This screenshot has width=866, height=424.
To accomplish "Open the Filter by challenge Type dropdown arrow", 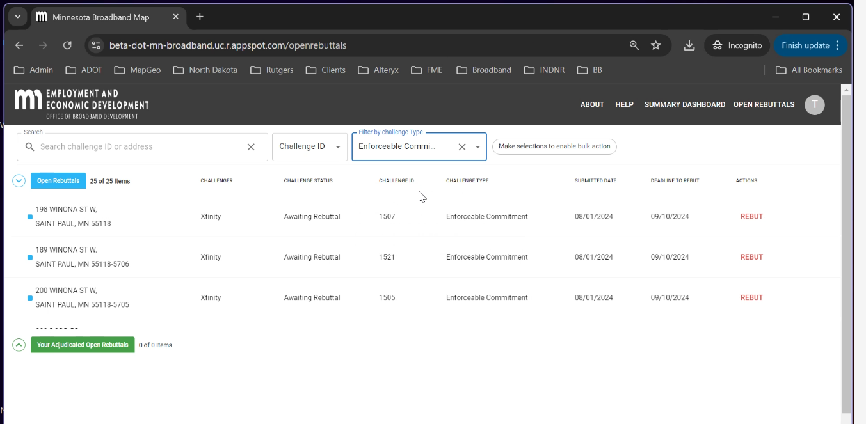I will tap(477, 147).
